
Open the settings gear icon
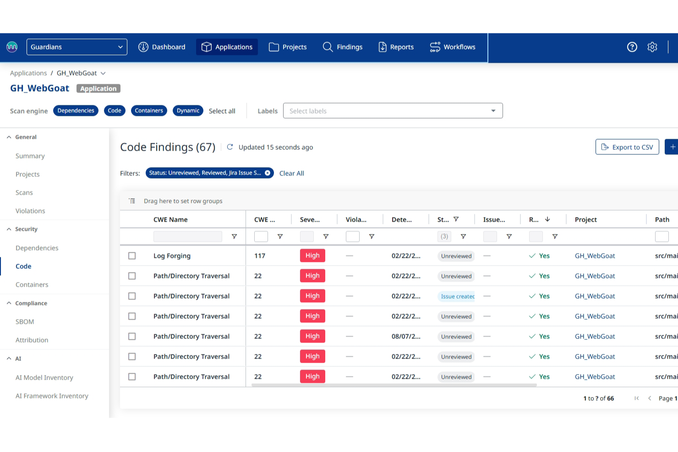[652, 47]
